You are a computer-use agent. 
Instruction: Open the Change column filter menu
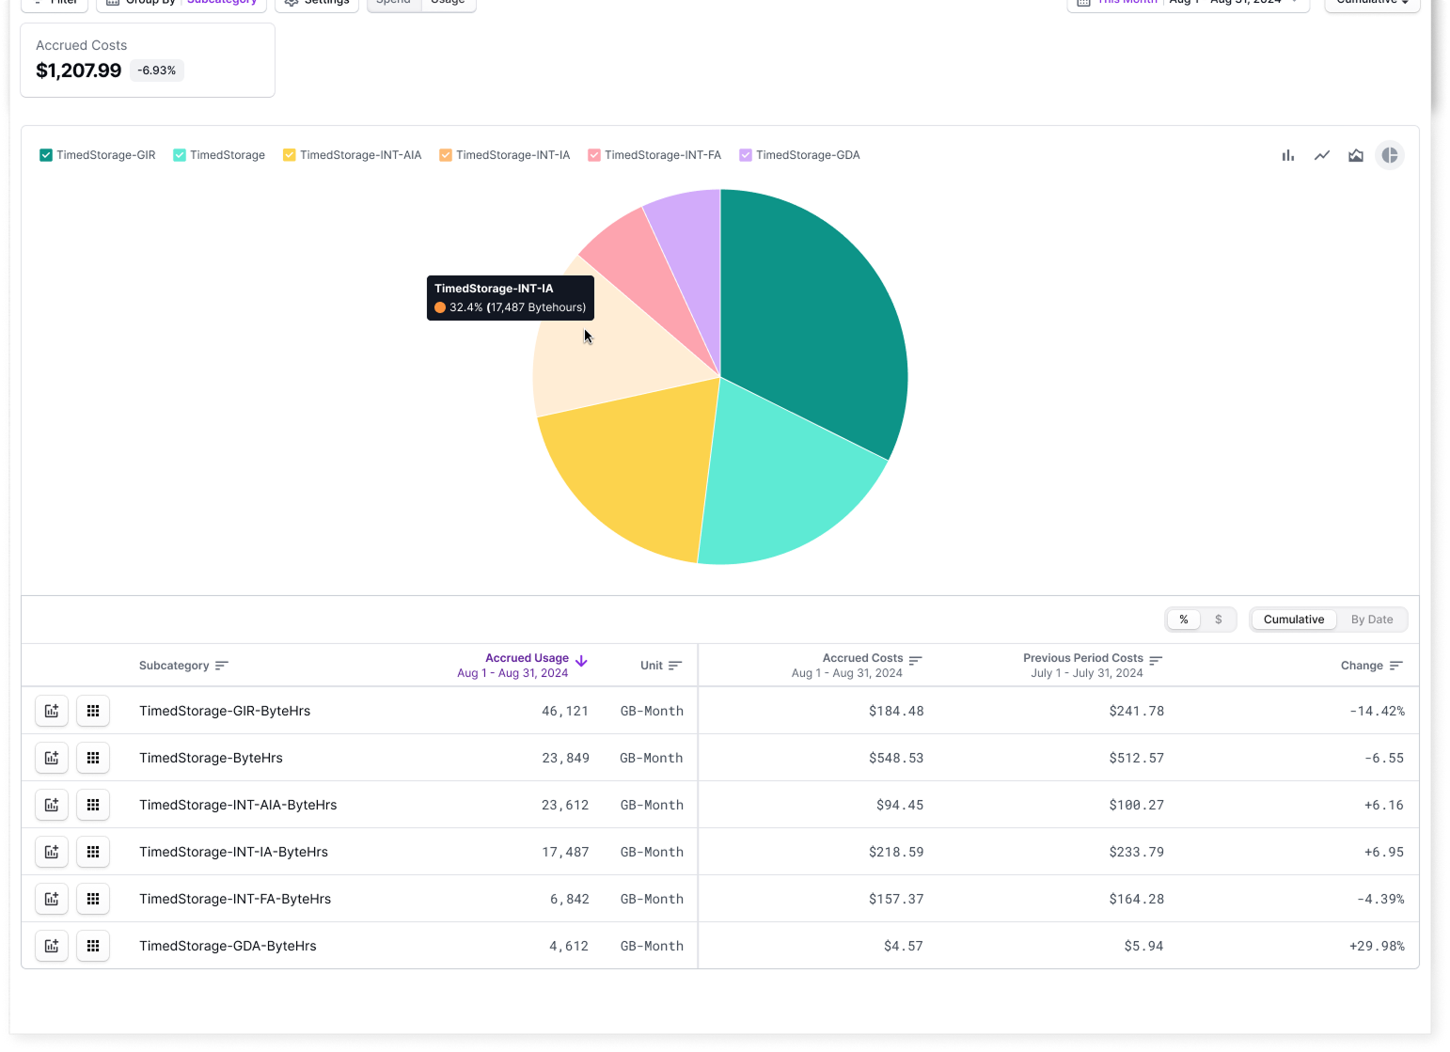tap(1396, 666)
